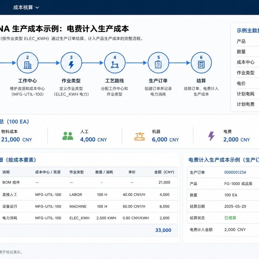Select the 电力消耗 row label
The width and height of the screenshot is (259, 259).
coord(10,218)
